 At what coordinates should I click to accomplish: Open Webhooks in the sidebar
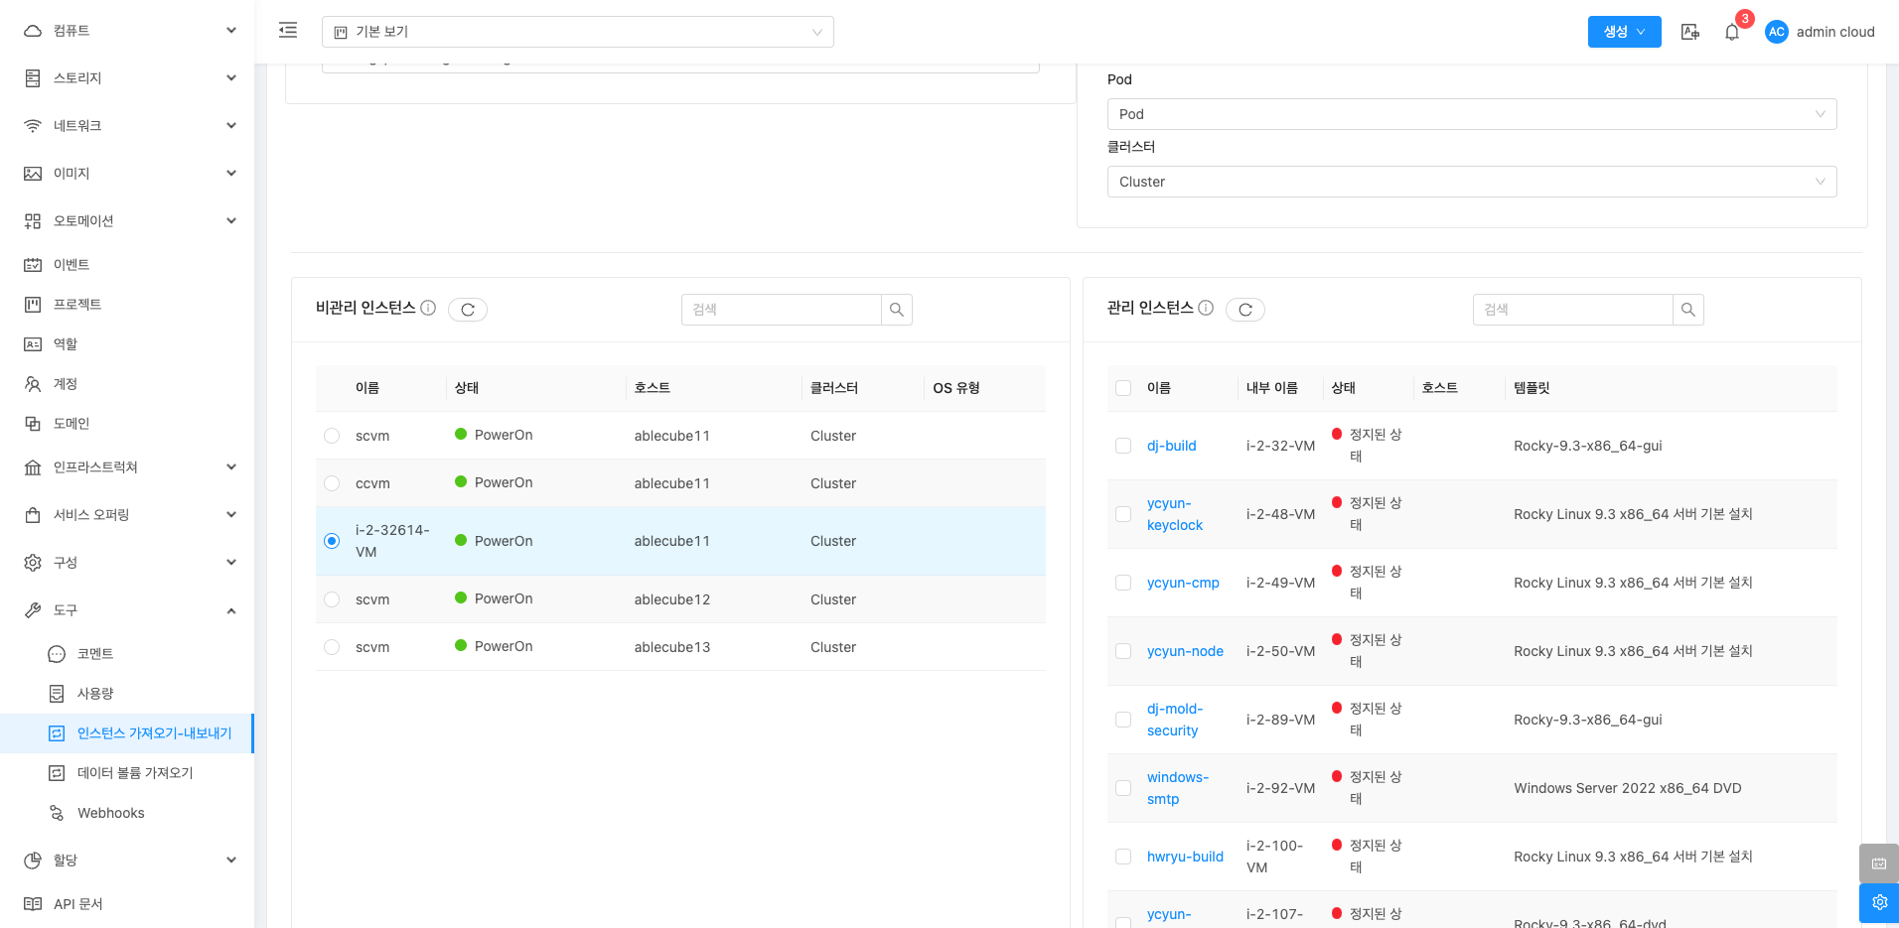click(111, 813)
